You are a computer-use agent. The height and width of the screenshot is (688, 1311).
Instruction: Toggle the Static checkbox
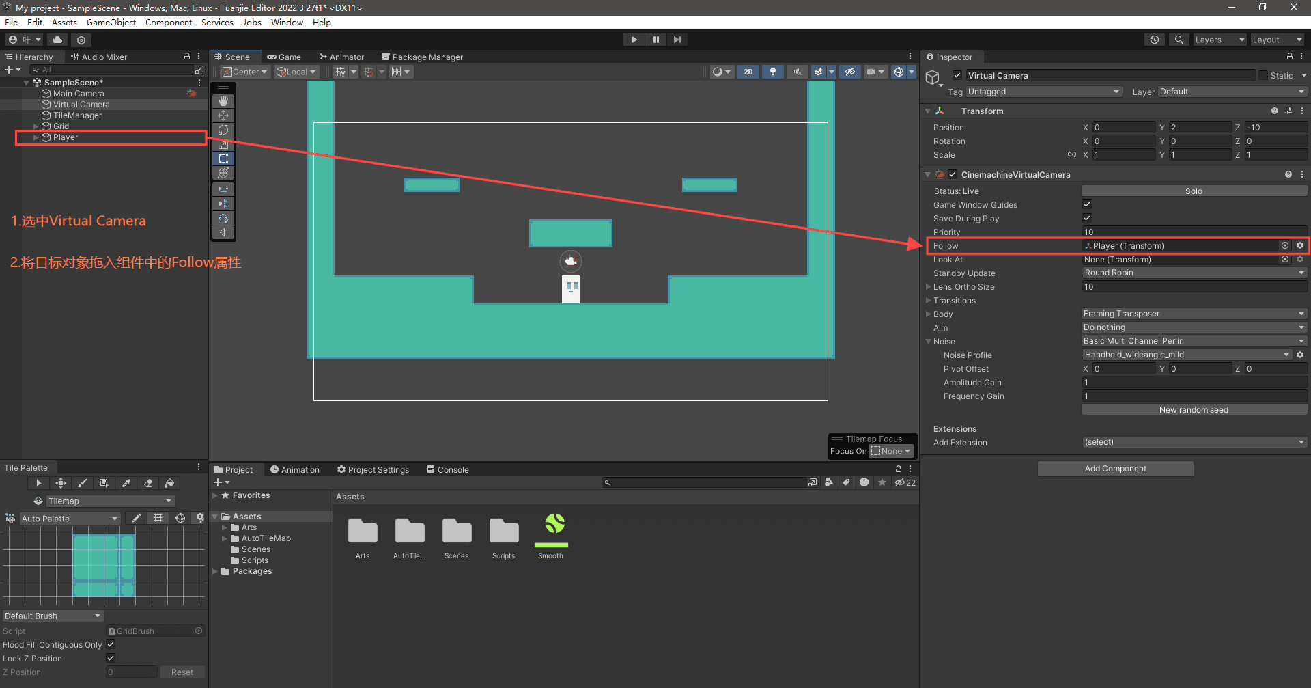point(1263,75)
